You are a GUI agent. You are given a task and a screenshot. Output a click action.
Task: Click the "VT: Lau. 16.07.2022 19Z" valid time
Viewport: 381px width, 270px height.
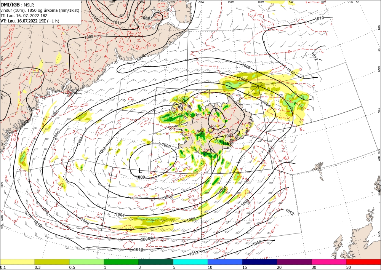pos(23,21)
